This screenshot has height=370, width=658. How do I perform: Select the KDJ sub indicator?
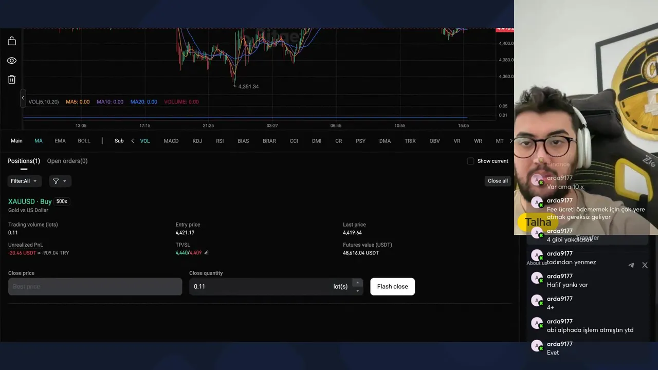coord(197,141)
